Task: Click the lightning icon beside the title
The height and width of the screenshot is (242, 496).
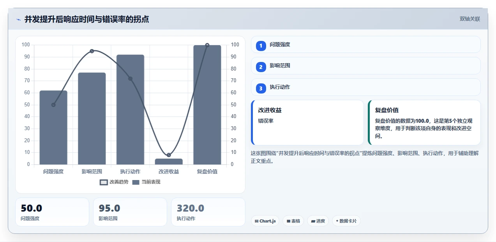Action: pos(18,19)
